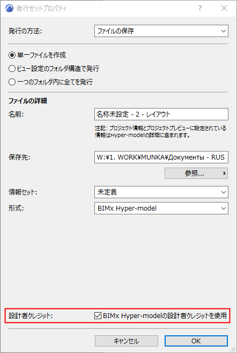Select 一つのフォルダ内に全てを発行 radio button
This screenshot has height=353, width=237.
12,82
